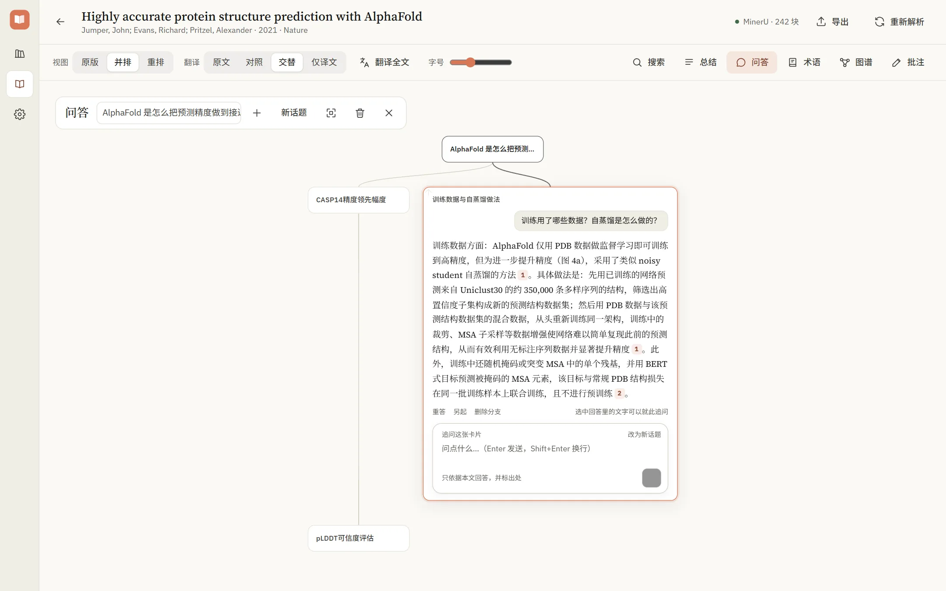Click the fit-to-view focus icon
946x591 pixels.
coord(331,113)
